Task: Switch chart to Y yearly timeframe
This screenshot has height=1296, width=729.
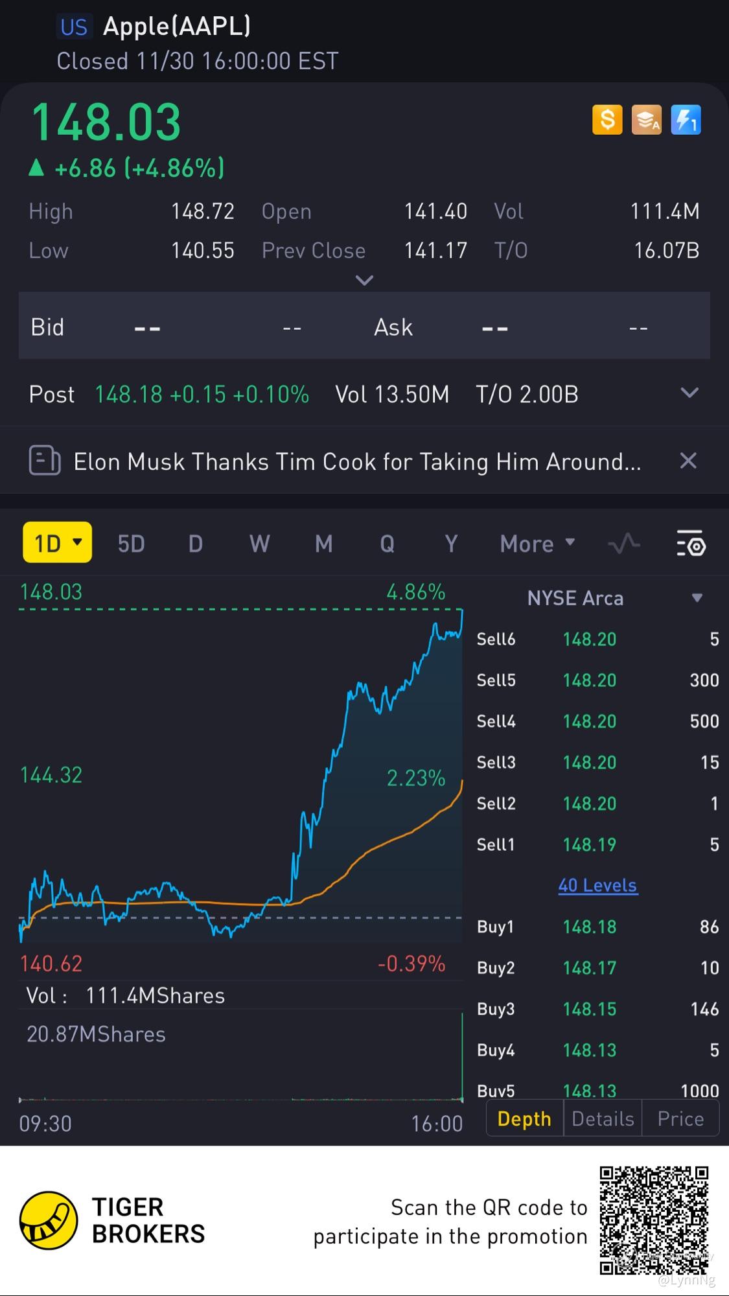Action: [451, 544]
